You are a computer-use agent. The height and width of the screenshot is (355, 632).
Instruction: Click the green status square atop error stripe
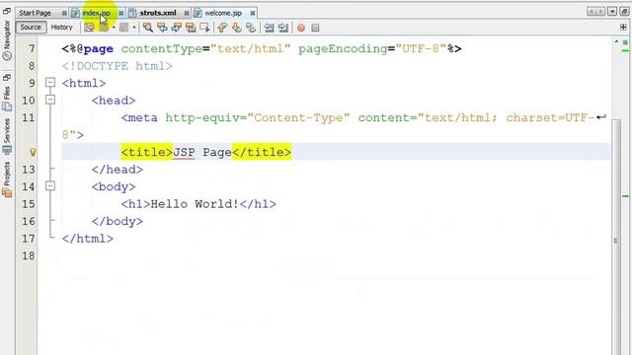[625, 42]
